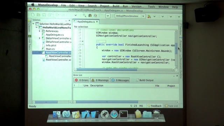Open the dropdown arrow beside the run icon

[x=154, y=16]
